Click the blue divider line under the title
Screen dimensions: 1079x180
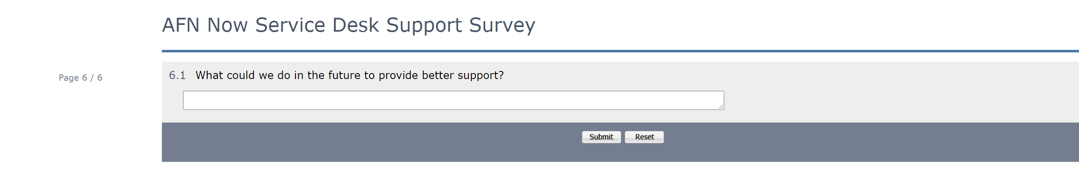click(593, 51)
